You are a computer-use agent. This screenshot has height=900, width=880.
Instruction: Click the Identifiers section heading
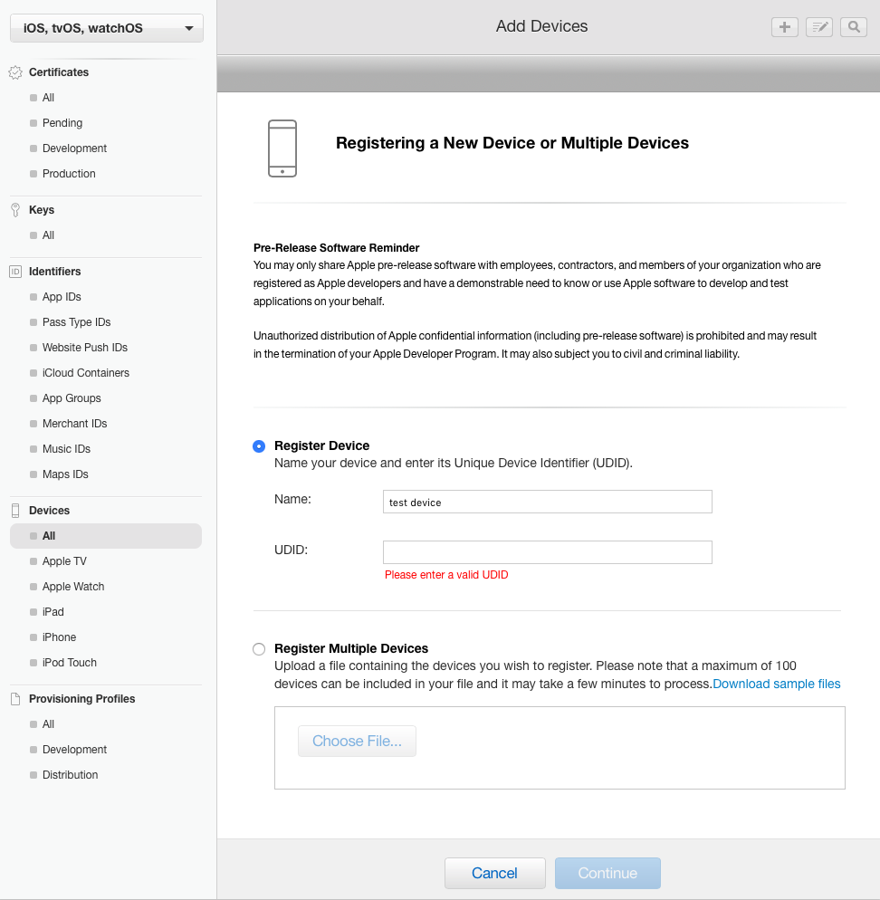54,272
